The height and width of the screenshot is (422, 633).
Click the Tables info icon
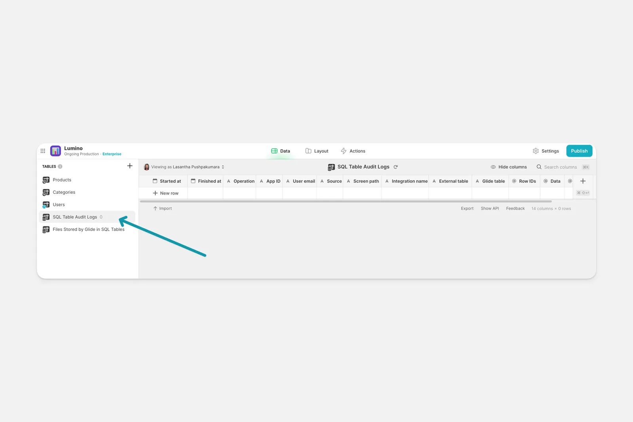point(60,167)
